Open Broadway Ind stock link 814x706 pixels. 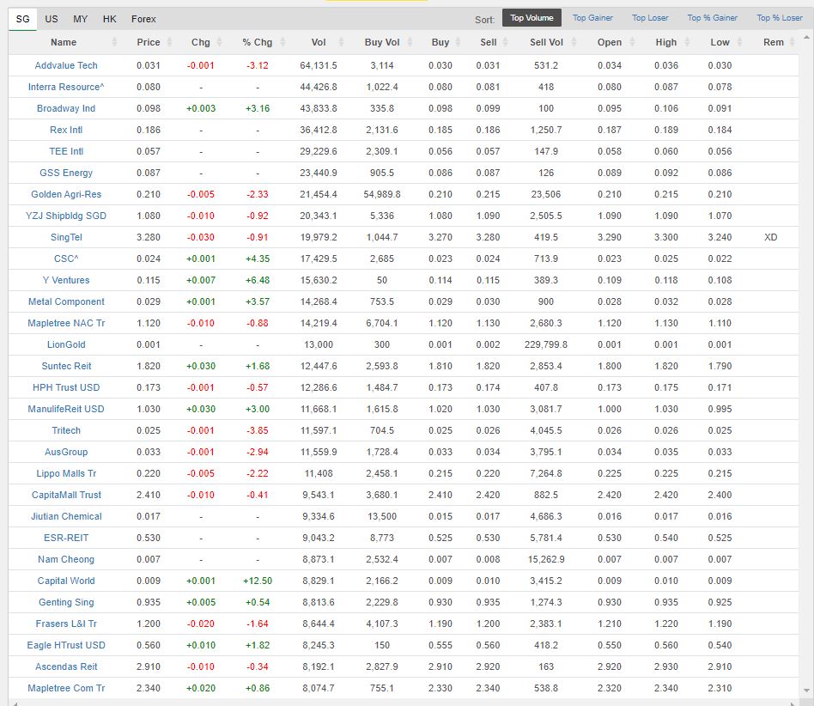click(66, 108)
